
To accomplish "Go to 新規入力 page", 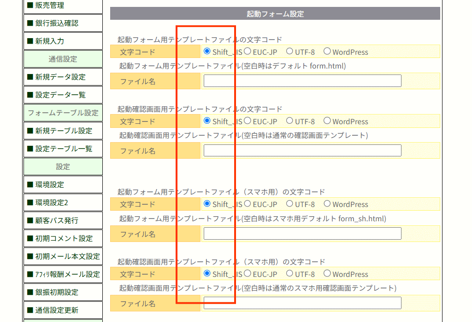I will pos(63,41).
